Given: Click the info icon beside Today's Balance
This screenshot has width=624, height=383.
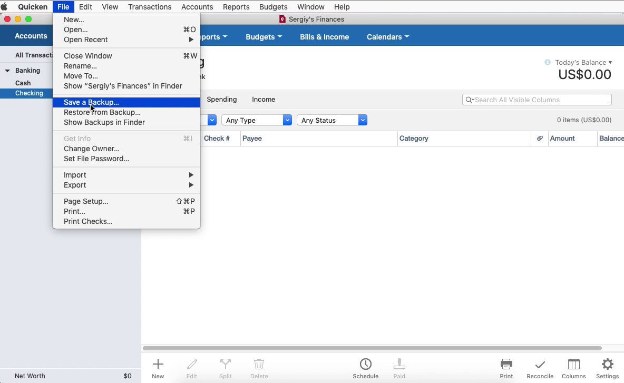Looking at the screenshot, I should (x=548, y=62).
